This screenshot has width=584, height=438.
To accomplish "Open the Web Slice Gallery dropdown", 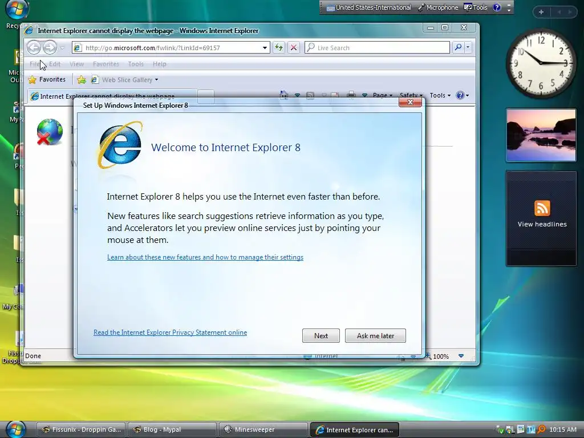I will point(125,80).
